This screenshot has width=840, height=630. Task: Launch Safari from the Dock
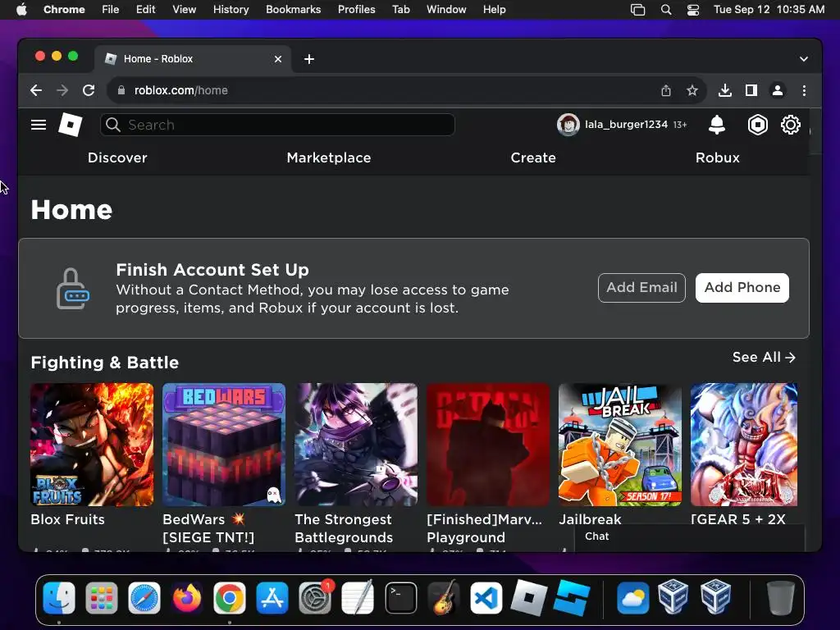[x=144, y=597]
